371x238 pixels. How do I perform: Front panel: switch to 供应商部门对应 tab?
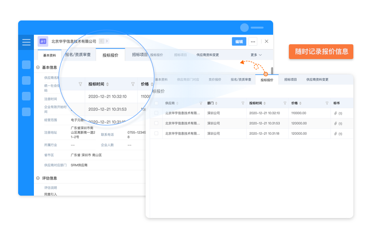click(188, 79)
